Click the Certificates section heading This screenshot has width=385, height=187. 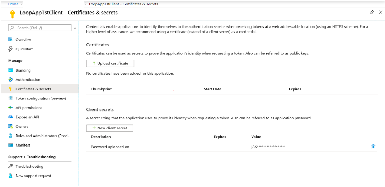pos(98,45)
